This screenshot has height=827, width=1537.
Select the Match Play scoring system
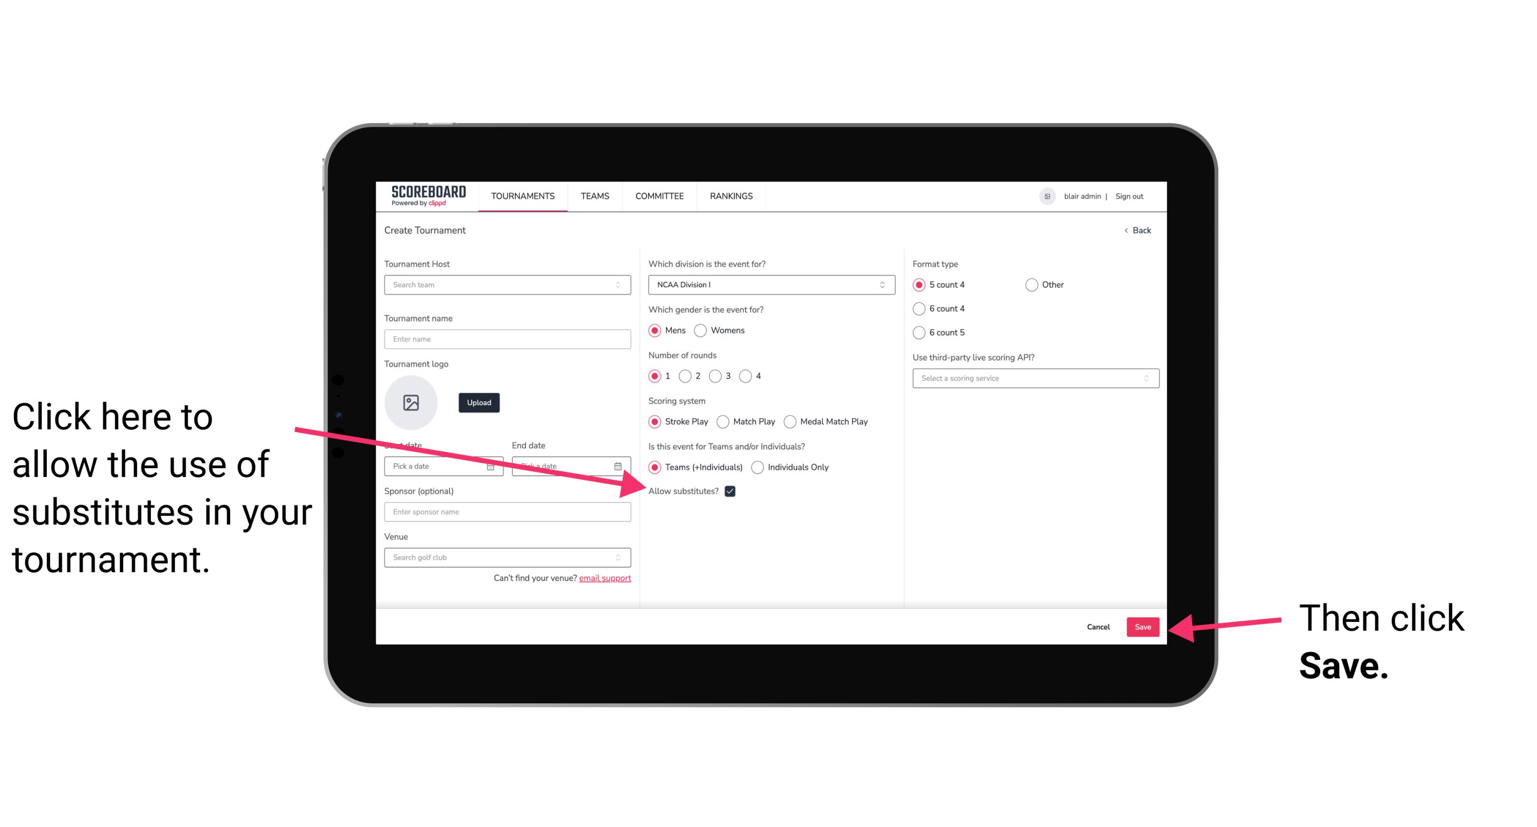724,422
